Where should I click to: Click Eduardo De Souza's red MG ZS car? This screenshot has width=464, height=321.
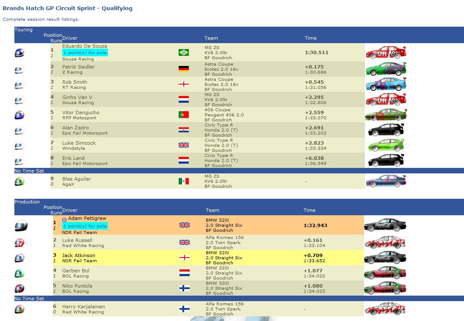[x=386, y=52]
